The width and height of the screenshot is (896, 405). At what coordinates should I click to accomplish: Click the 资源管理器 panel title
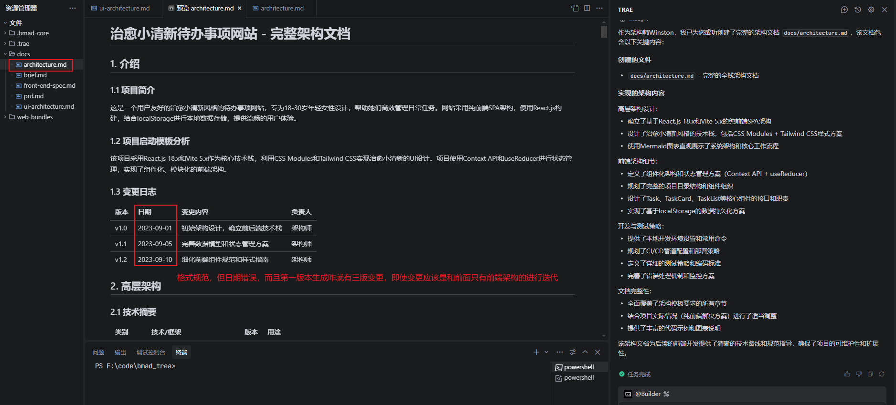tap(21, 8)
